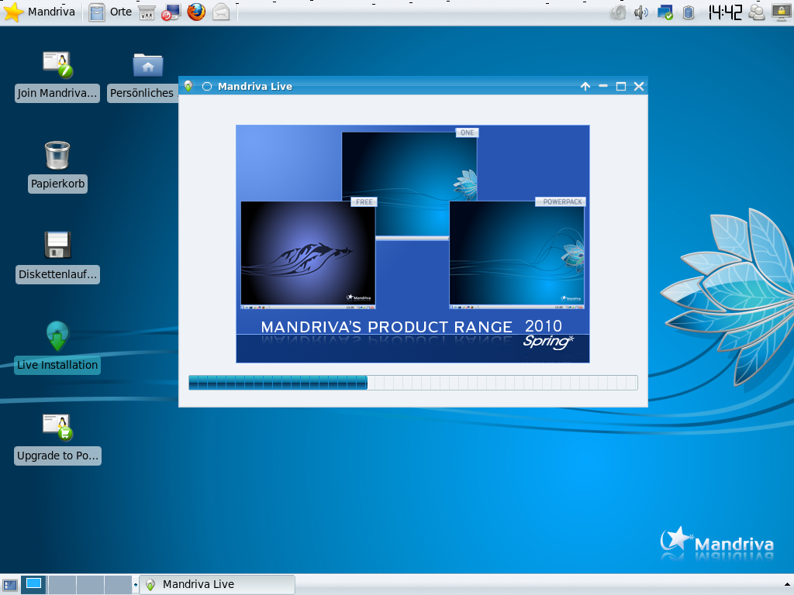This screenshot has height=595, width=794.
Task: Toggle the Mandriva Live window shade arrow
Action: click(x=585, y=86)
